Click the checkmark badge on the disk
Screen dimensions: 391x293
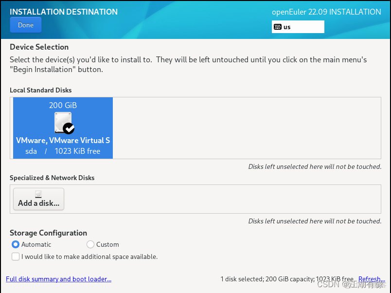click(x=69, y=128)
